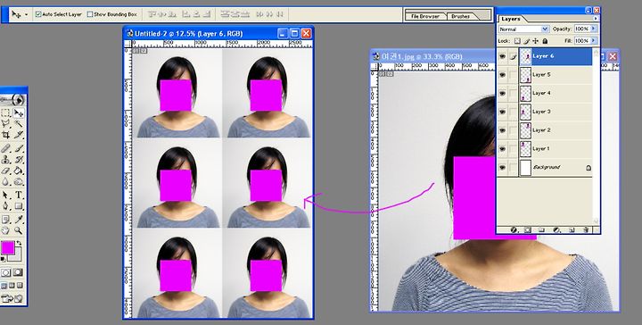
Task: Select the Rectangular Marquee tool
Action: tap(5, 112)
